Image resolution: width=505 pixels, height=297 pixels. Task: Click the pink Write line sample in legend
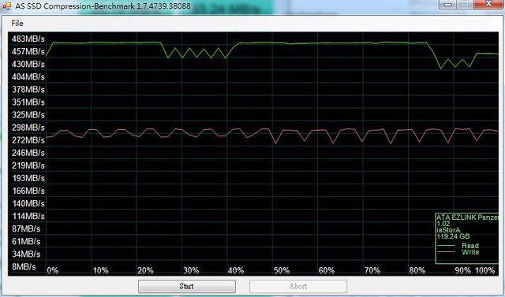click(446, 251)
